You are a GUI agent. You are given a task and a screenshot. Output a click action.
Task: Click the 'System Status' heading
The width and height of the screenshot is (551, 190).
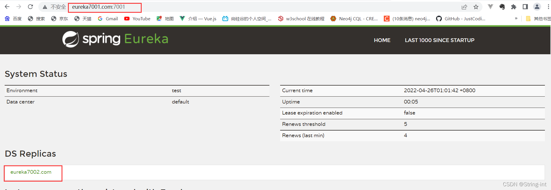[x=36, y=74]
